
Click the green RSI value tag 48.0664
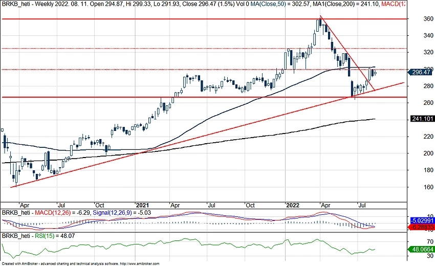point(422,251)
